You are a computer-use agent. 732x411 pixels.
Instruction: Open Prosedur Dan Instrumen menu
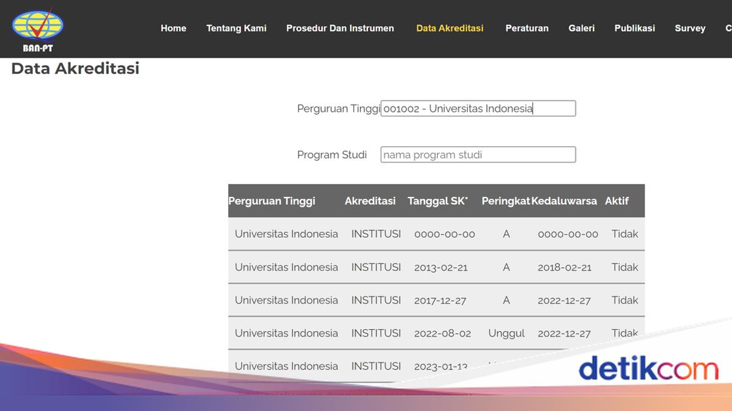[340, 28]
